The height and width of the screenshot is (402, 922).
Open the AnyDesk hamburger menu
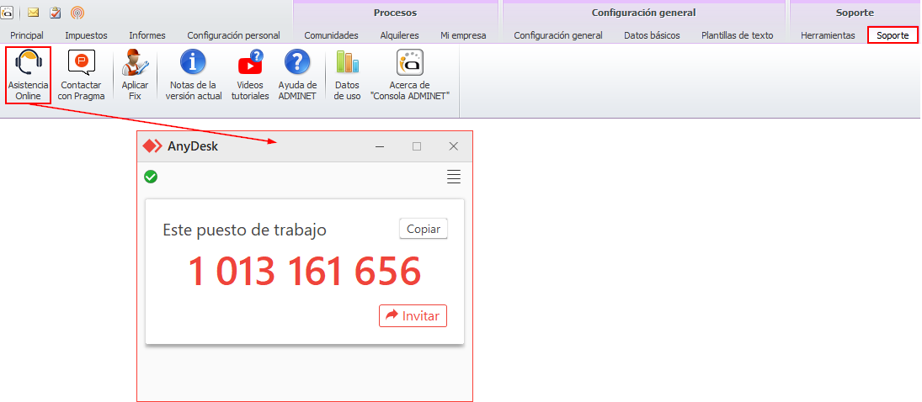point(453,177)
